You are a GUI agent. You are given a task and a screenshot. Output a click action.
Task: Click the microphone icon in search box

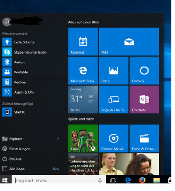coord(100,180)
